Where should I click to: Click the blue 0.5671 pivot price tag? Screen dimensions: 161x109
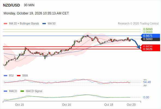(x=151, y=36)
